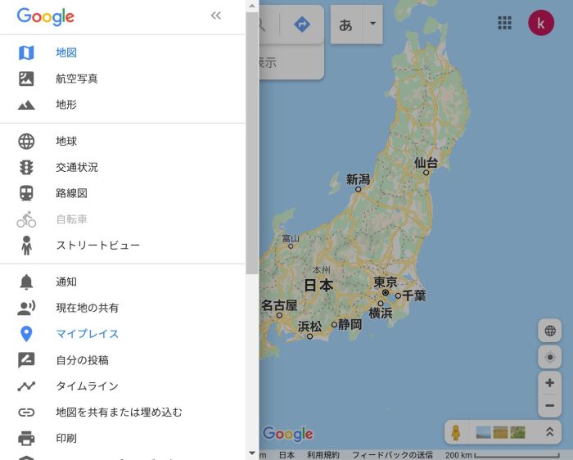Switch to 航空写真 satellite view
The height and width of the screenshot is (460, 573).
click(77, 79)
